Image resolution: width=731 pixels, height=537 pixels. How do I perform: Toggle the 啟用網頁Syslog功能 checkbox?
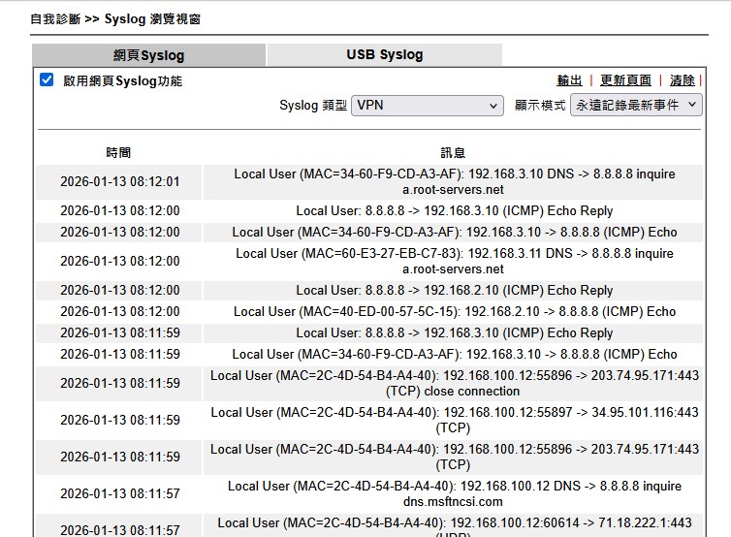47,80
